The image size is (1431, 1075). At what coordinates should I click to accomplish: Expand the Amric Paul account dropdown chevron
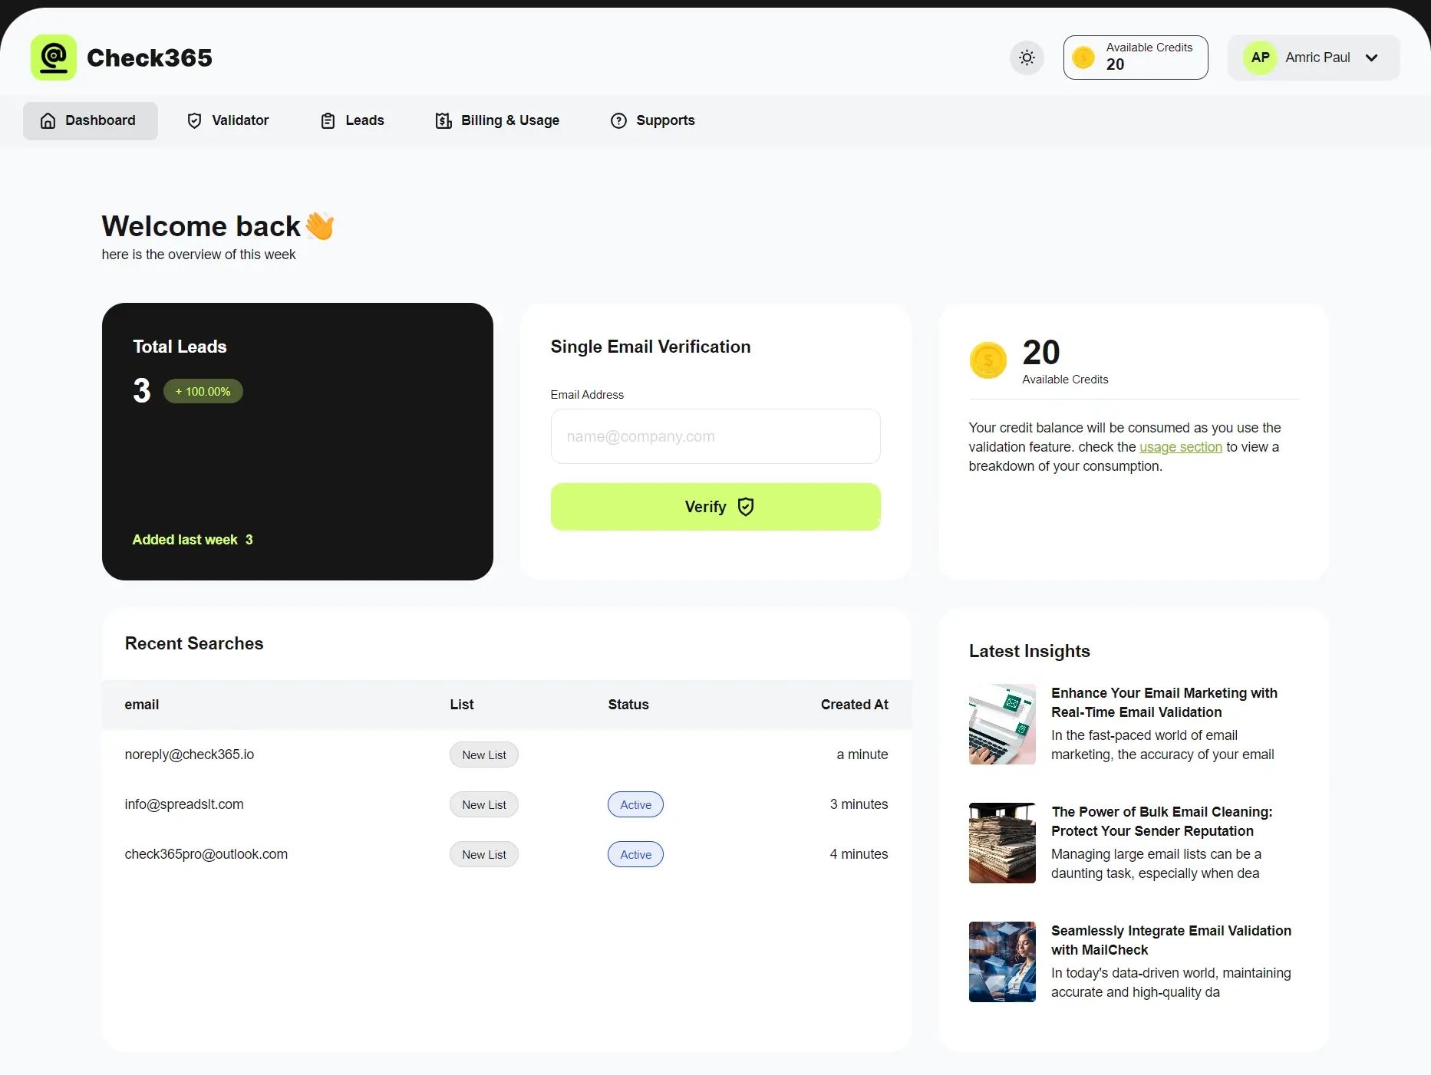(x=1372, y=58)
